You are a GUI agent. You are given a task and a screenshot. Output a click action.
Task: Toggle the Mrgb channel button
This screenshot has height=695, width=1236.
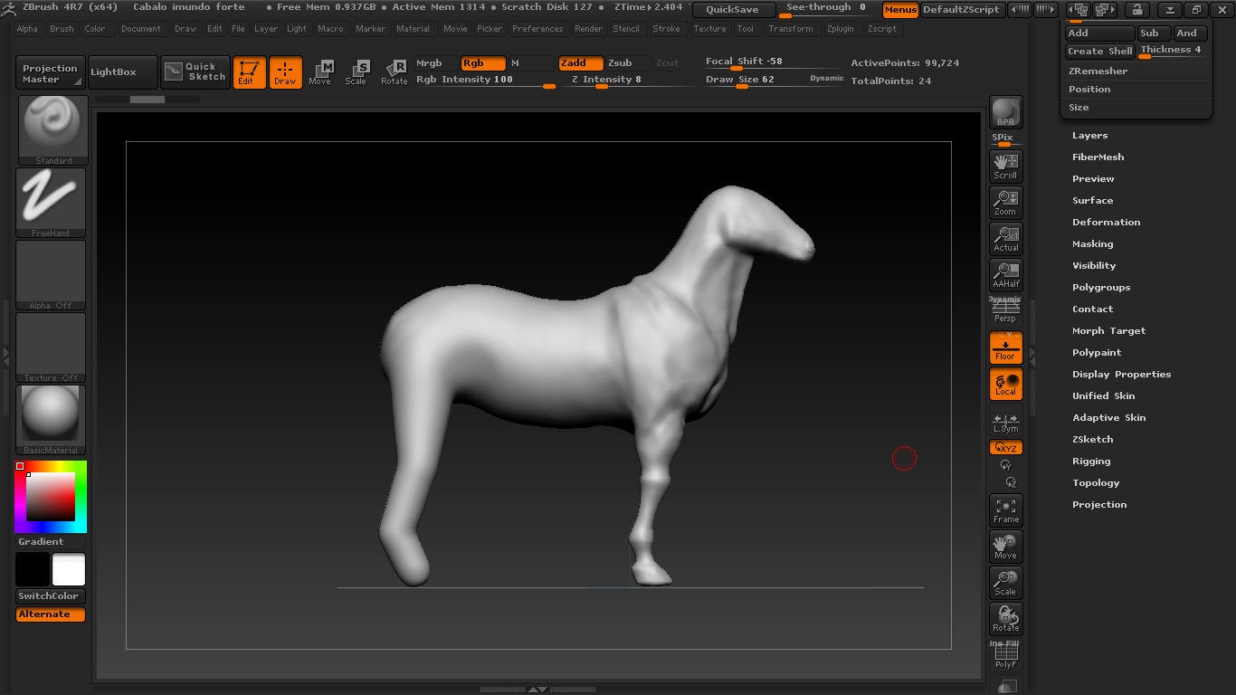(436, 63)
